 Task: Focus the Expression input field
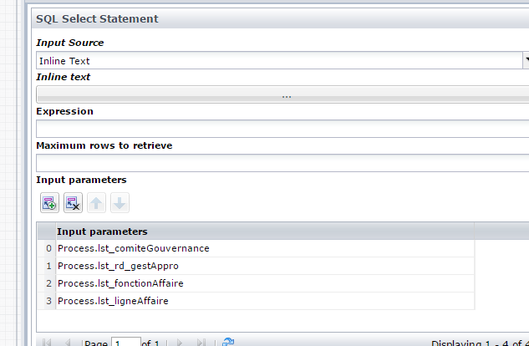282,129
